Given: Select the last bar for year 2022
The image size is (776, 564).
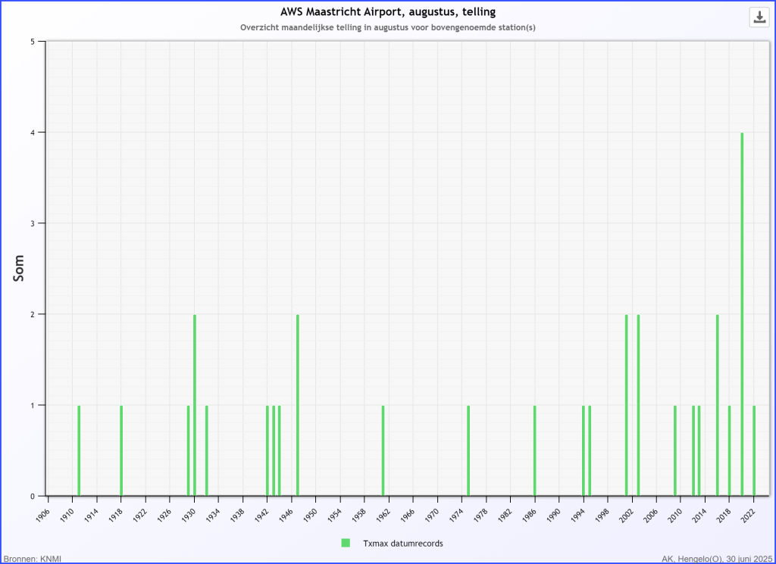Looking at the screenshot, I should click(x=754, y=450).
